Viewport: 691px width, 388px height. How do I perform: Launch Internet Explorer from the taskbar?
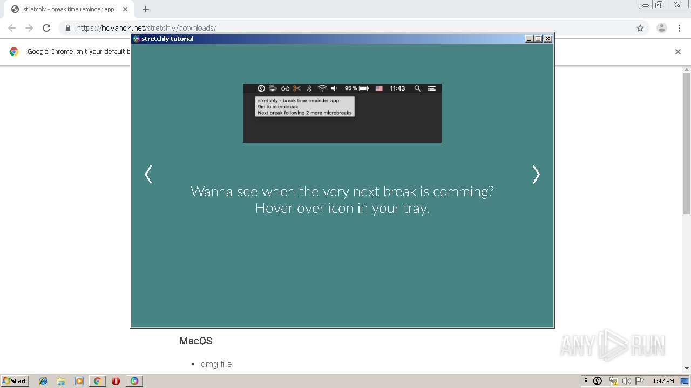coord(43,381)
